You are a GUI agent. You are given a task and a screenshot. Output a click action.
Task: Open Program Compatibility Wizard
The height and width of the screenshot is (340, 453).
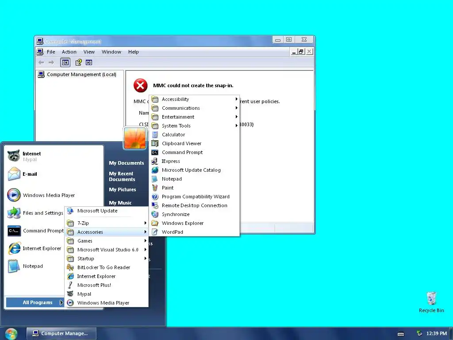(194, 197)
